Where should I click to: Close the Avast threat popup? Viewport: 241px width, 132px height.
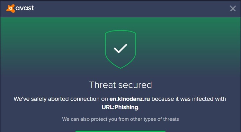[x=233, y=8]
